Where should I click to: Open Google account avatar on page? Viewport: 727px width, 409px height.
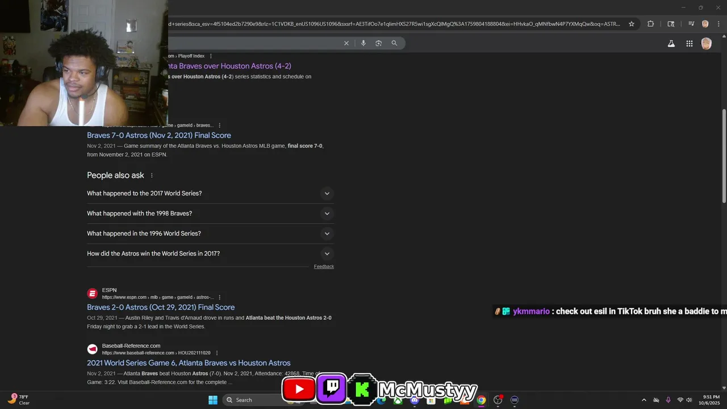pos(706,44)
